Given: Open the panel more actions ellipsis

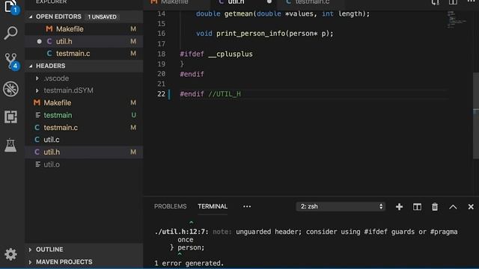Looking at the screenshot, I should click(x=247, y=206).
